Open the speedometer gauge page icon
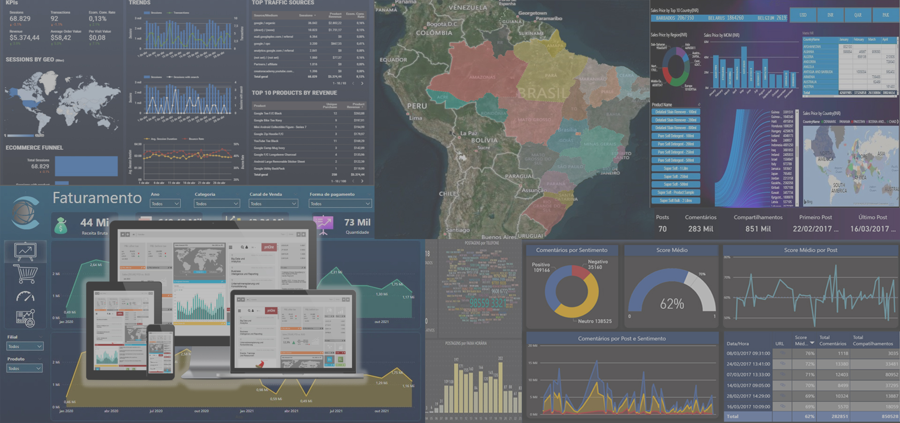Viewport: 900px width, 423px height. [x=25, y=297]
